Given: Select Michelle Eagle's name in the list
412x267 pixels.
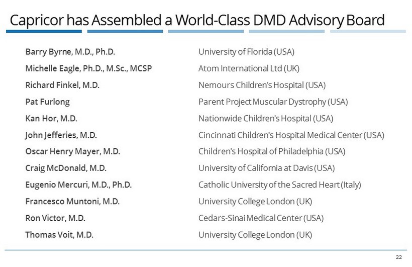Looking at the screenshot, I should click(x=88, y=68).
